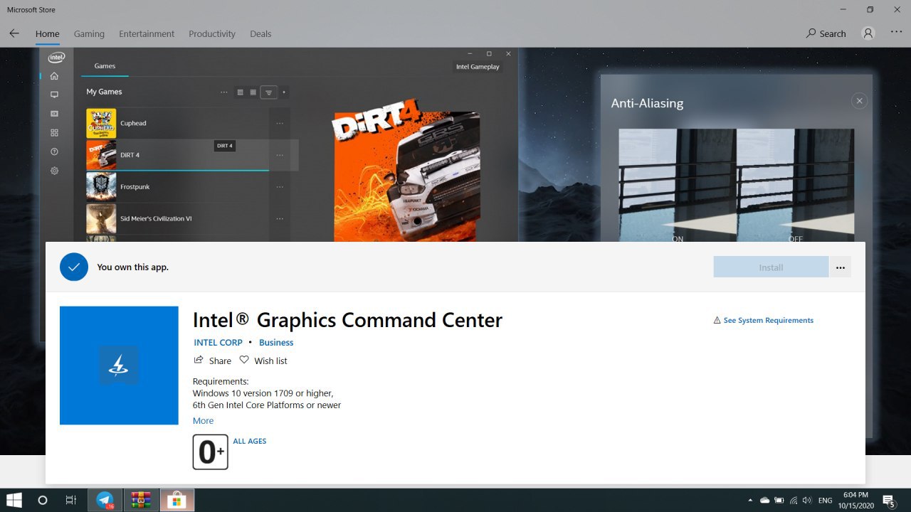The height and width of the screenshot is (512, 911).
Task: Switch to the Gaming tab
Action: pos(89,33)
